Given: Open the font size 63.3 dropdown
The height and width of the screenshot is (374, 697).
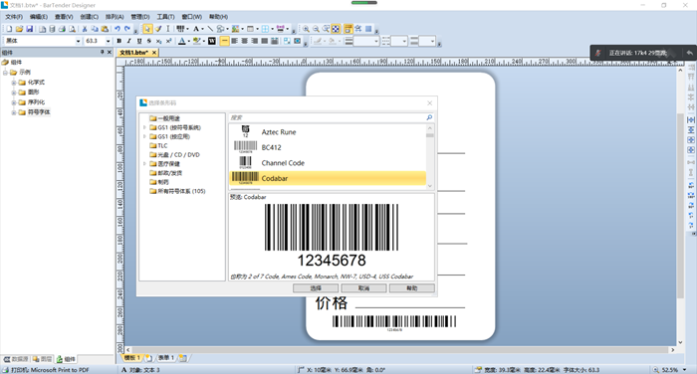Looking at the screenshot, I should (x=108, y=41).
